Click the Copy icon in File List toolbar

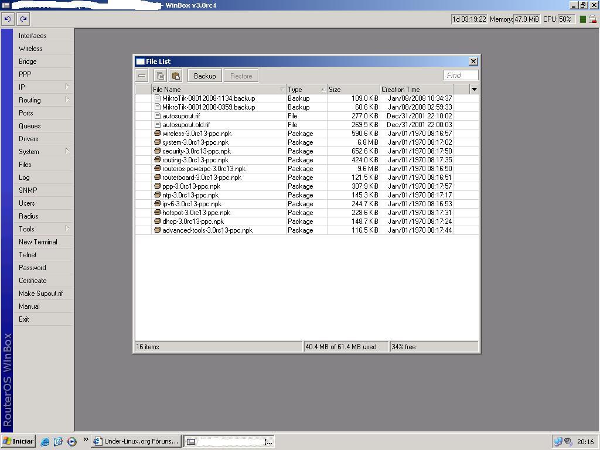coord(160,76)
